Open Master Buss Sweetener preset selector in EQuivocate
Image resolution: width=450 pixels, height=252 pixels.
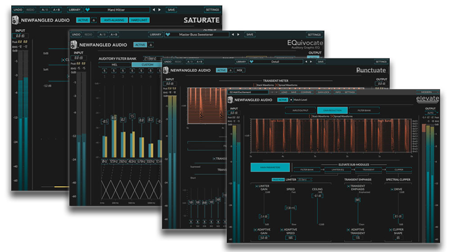pos(197,35)
